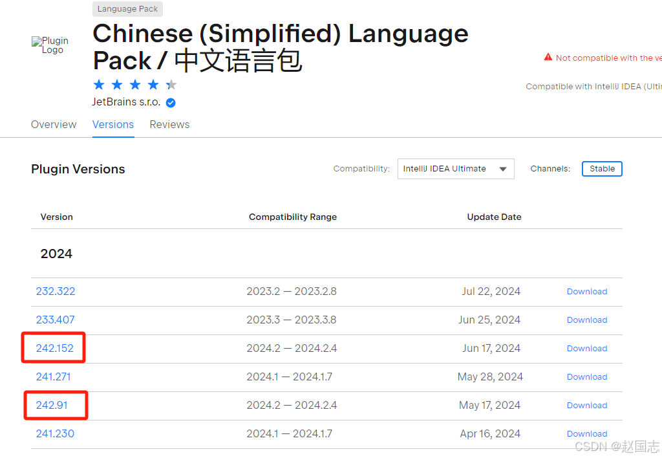Open version 242.152
662x458 pixels.
point(54,348)
